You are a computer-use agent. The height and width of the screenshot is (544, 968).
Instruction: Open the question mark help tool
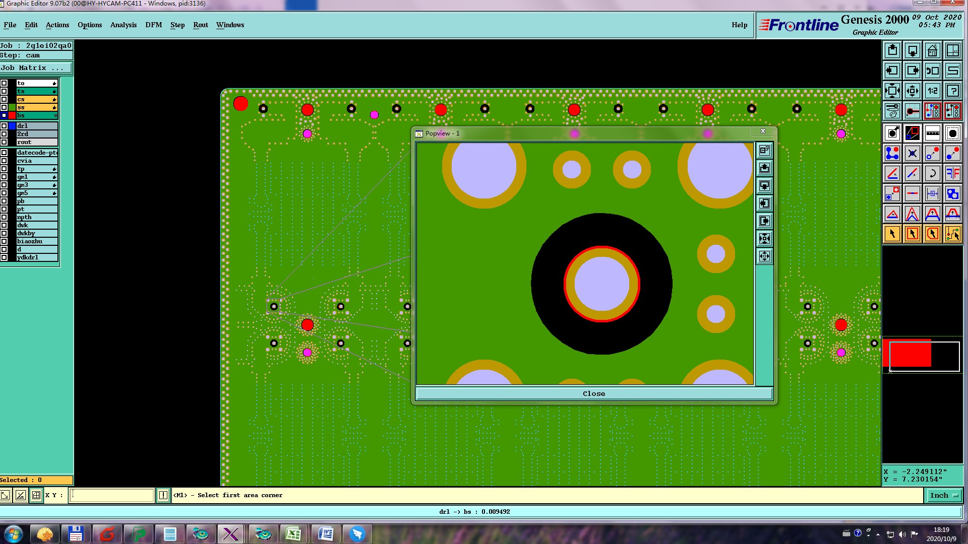click(x=952, y=91)
